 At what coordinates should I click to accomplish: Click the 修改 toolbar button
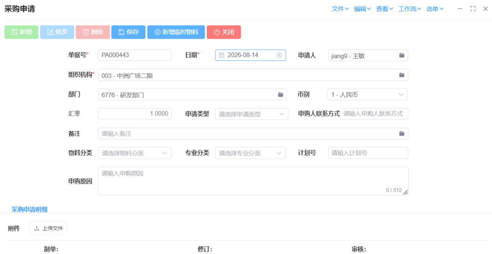click(57, 32)
